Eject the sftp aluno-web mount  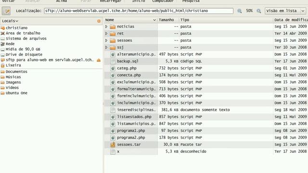coord(99,60)
